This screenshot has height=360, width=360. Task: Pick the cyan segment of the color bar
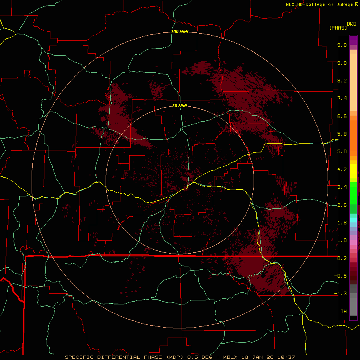pyautogui.click(x=353, y=220)
